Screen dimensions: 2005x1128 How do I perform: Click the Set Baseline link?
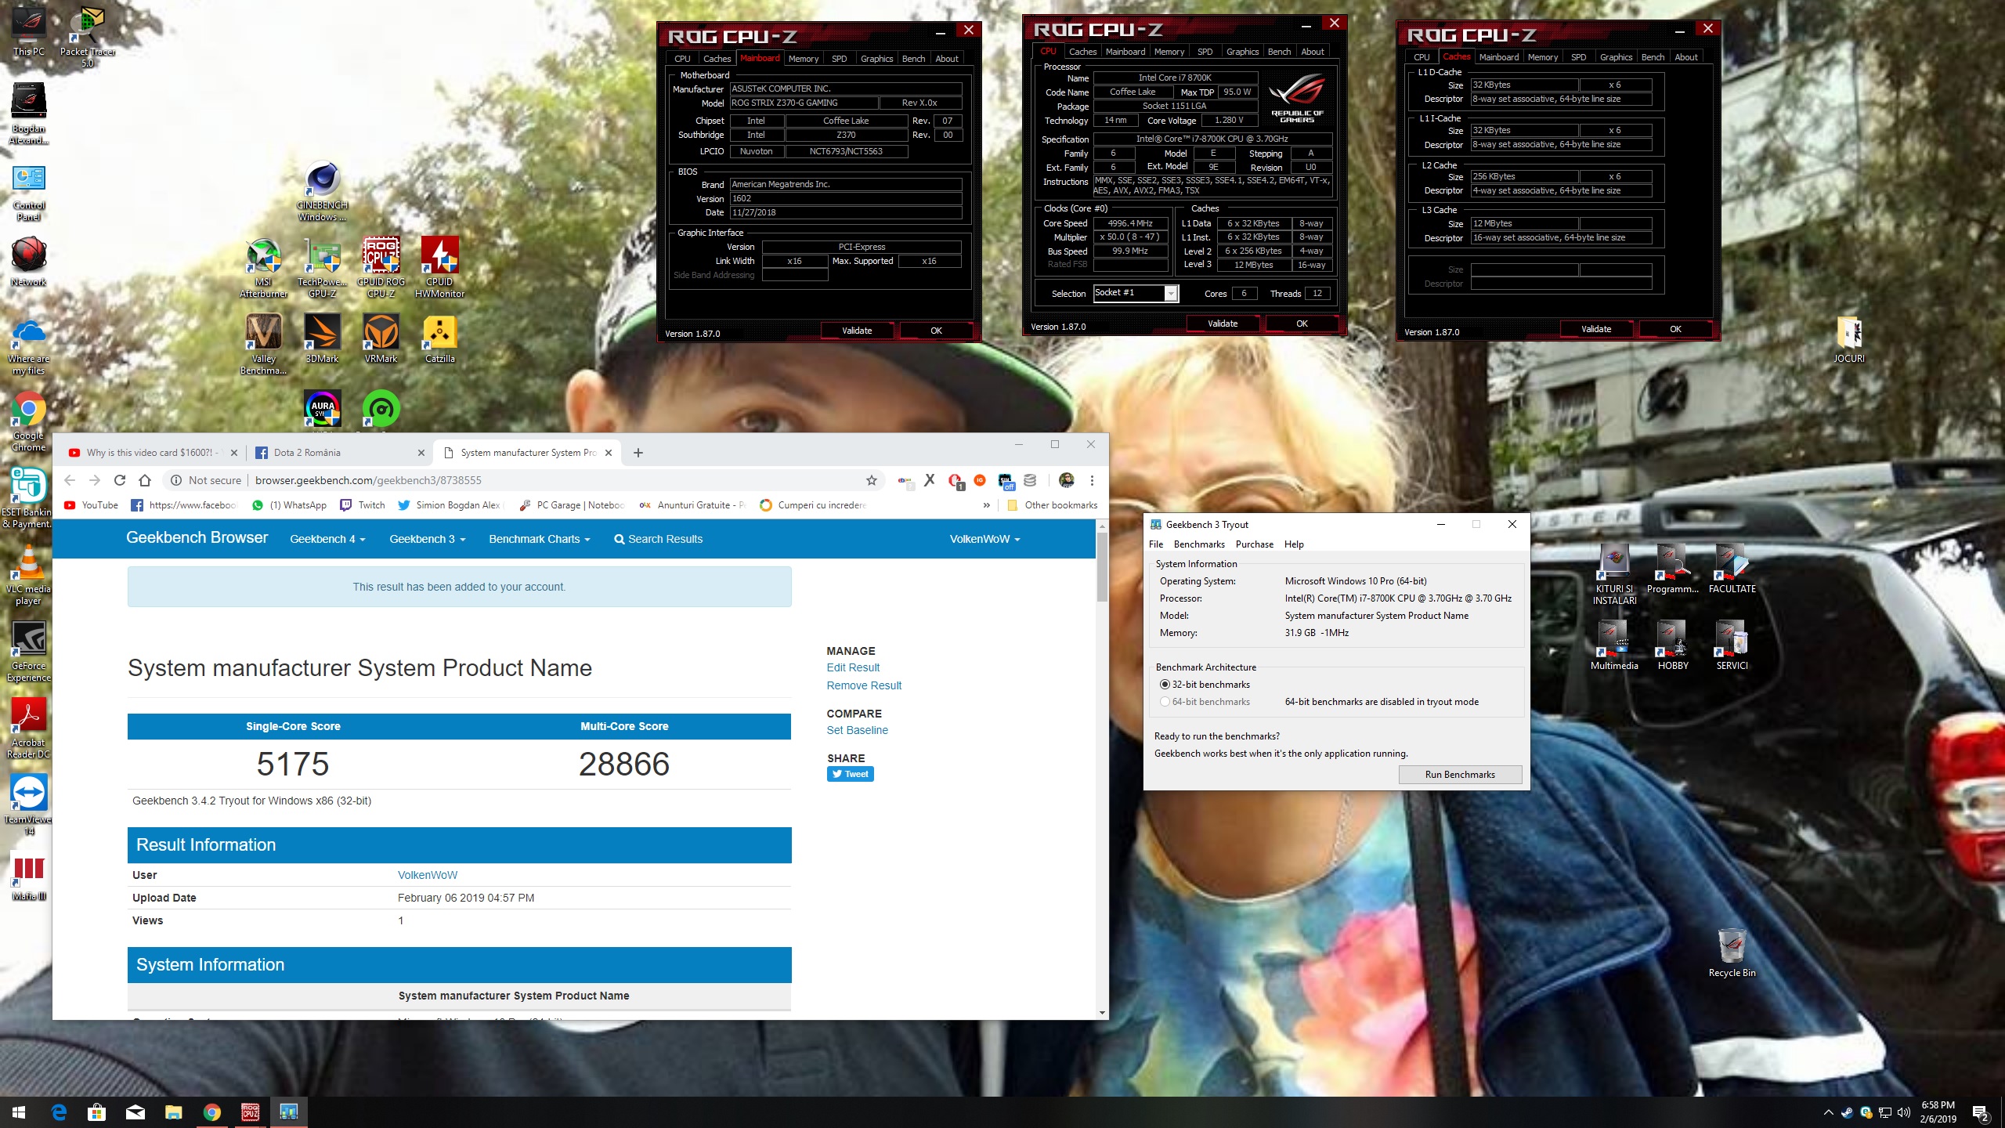click(857, 730)
